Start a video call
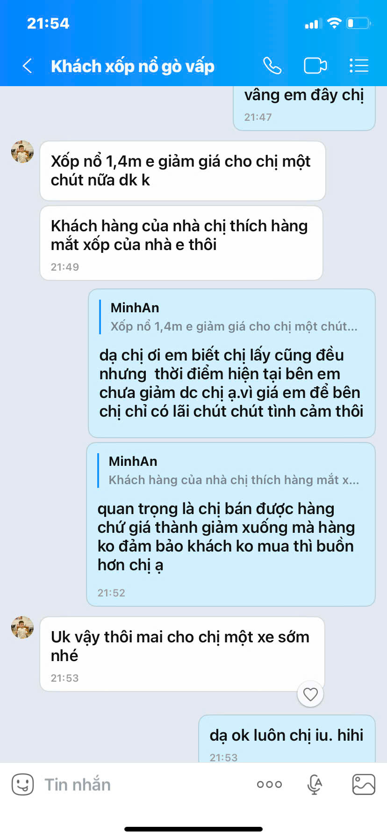Viewport: 387px width, 839px height. [315, 66]
